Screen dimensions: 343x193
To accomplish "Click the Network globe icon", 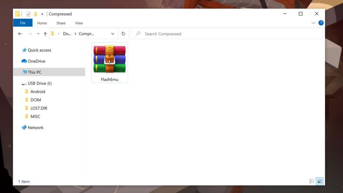I will [24, 127].
